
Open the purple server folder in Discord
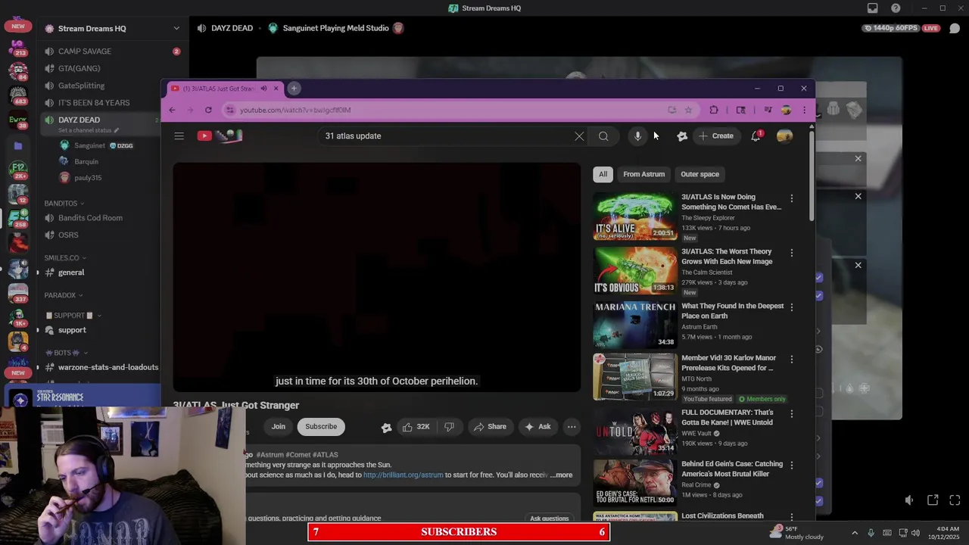[18, 146]
